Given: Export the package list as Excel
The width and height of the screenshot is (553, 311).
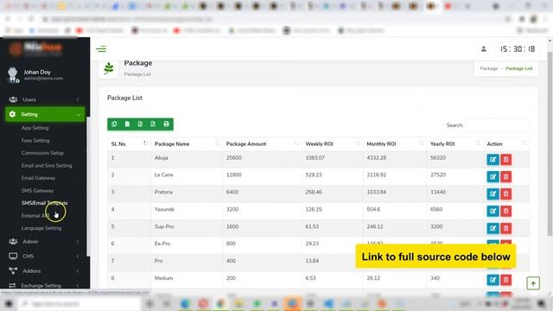Looking at the screenshot, I should 140,124.
